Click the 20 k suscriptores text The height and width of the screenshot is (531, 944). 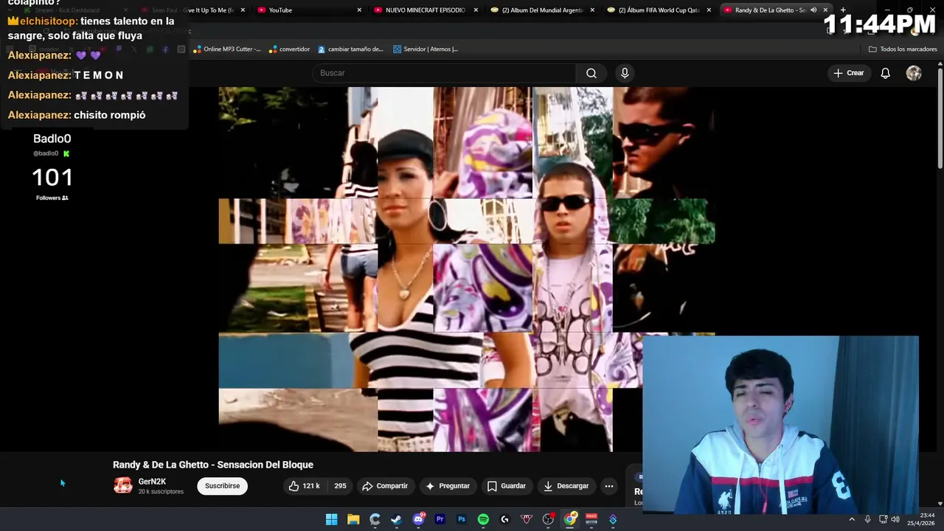[x=161, y=492]
